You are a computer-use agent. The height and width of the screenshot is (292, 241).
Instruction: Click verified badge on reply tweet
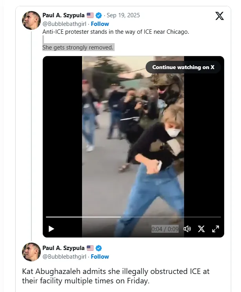click(x=99, y=248)
